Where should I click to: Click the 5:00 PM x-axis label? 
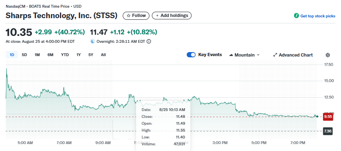tap(260, 143)
